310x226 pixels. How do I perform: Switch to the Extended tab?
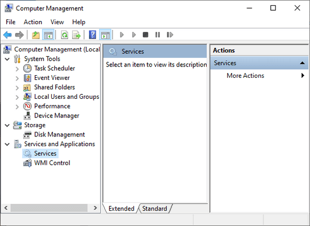pos(121,208)
